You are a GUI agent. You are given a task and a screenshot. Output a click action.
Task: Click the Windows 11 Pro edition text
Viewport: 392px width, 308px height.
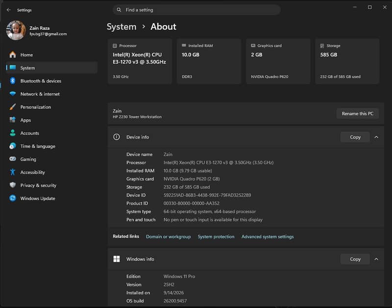[x=179, y=276]
